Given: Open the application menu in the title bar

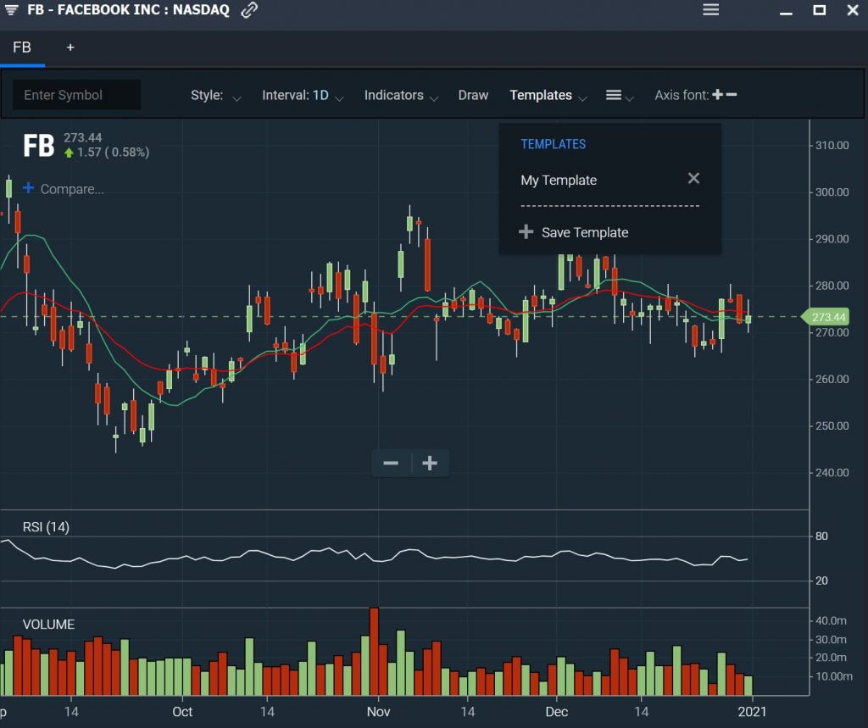Looking at the screenshot, I should click(x=710, y=11).
